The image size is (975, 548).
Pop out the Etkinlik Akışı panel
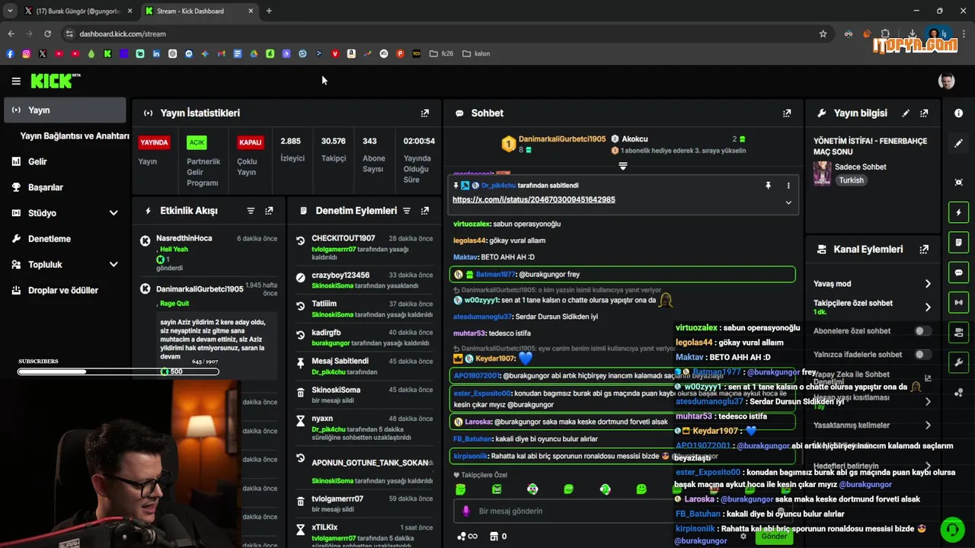(x=269, y=211)
